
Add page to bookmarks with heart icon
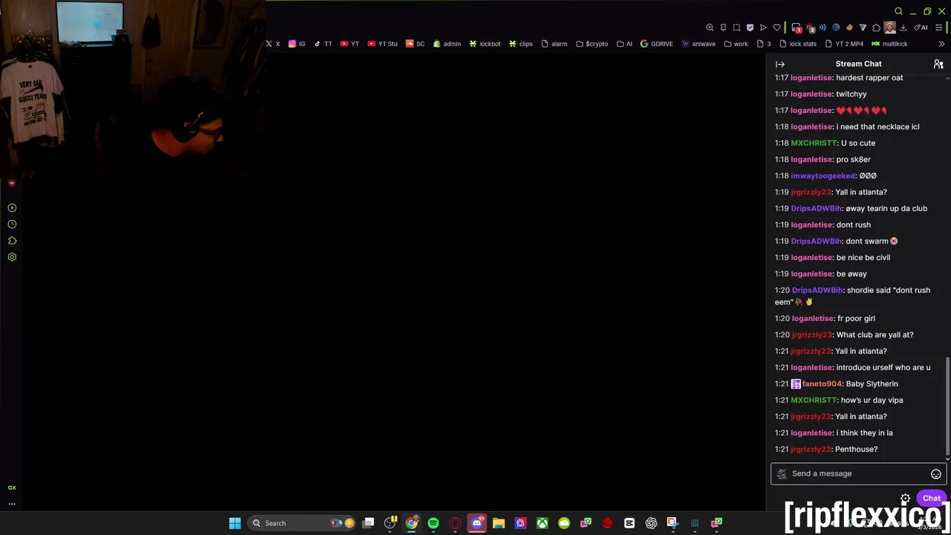[777, 27]
